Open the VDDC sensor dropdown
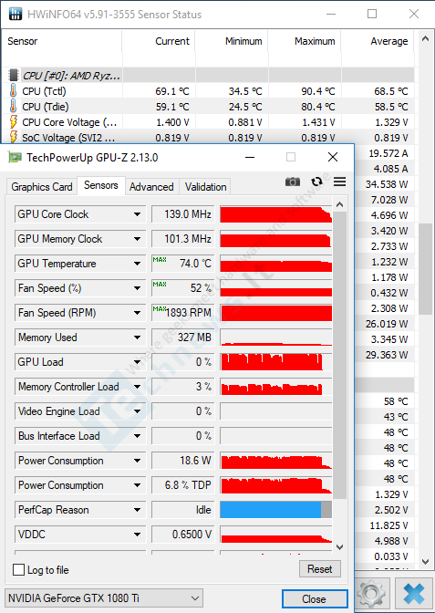Viewport: 435px width, 613px height. (x=137, y=535)
